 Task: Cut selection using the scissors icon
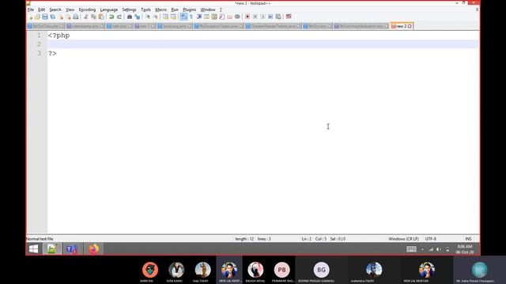click(86, 17)
